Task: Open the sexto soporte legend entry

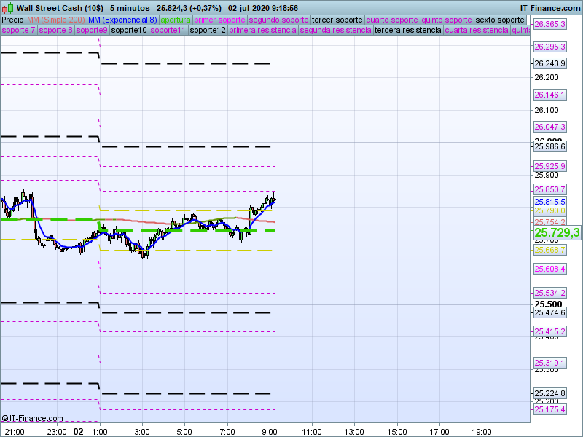Action: pos(499,20)
